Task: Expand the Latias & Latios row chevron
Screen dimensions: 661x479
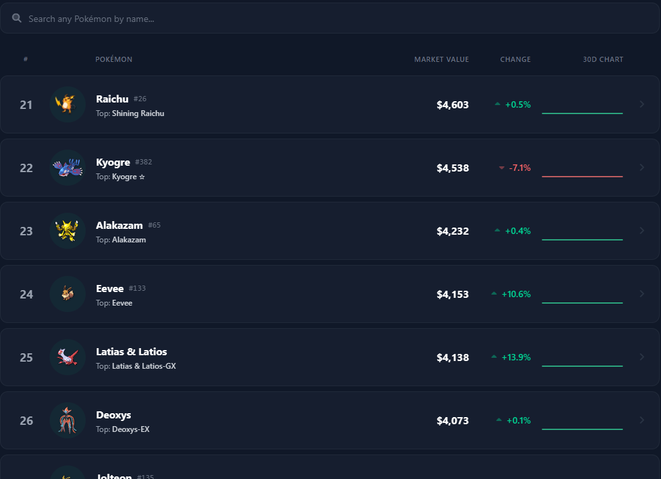Action: pyautogui.click(x=642, y=357)
